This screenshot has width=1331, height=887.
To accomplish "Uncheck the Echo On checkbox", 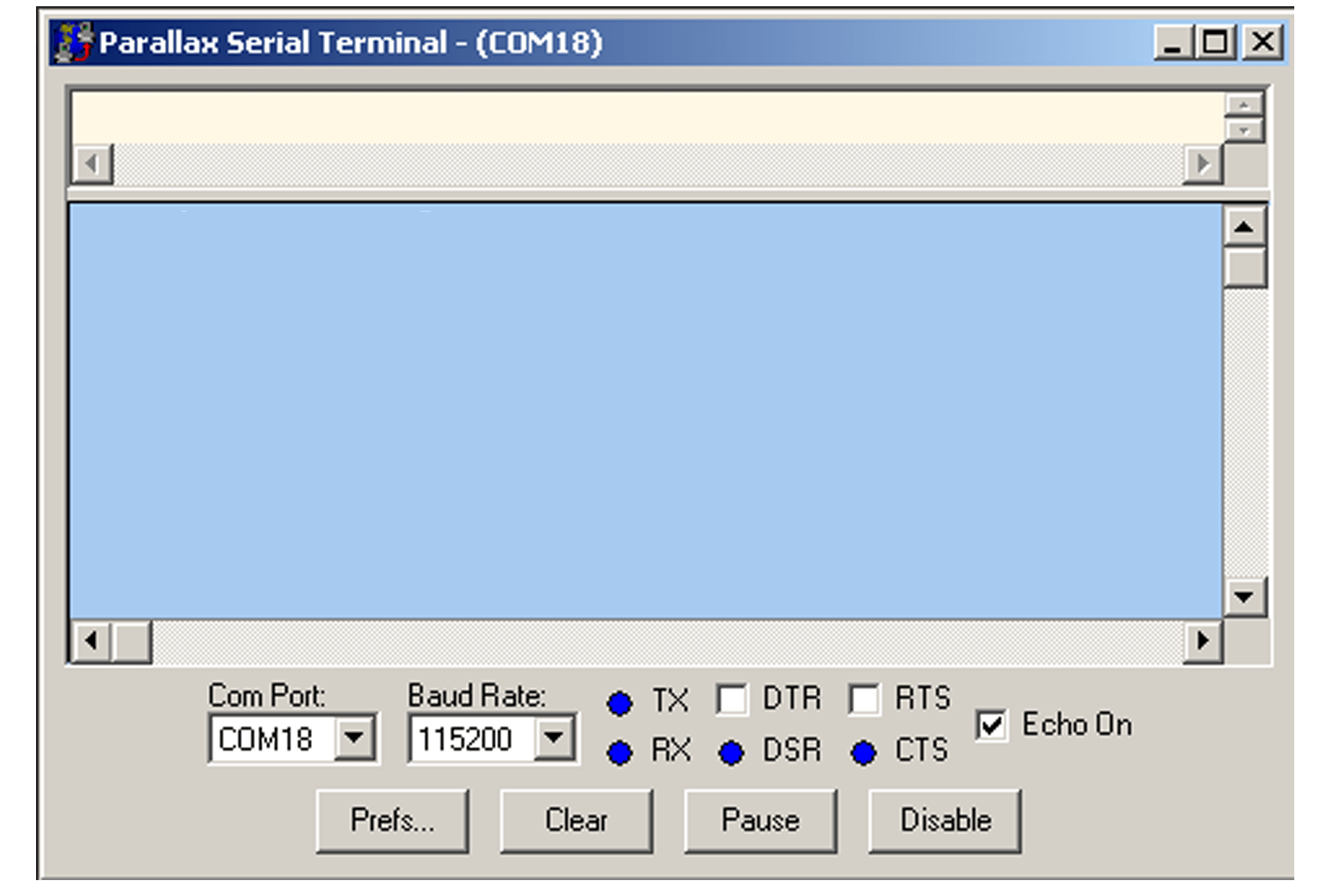I will pos(991,726).
